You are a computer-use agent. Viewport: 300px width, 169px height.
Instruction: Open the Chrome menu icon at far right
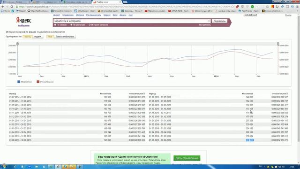pyautogui.click(x=297, y=7)
